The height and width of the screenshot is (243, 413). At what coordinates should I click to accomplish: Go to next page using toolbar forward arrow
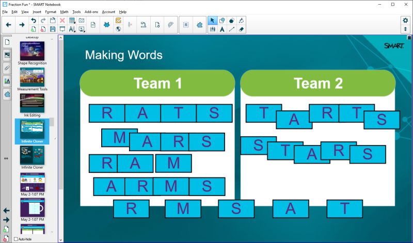tap(22, 25)
